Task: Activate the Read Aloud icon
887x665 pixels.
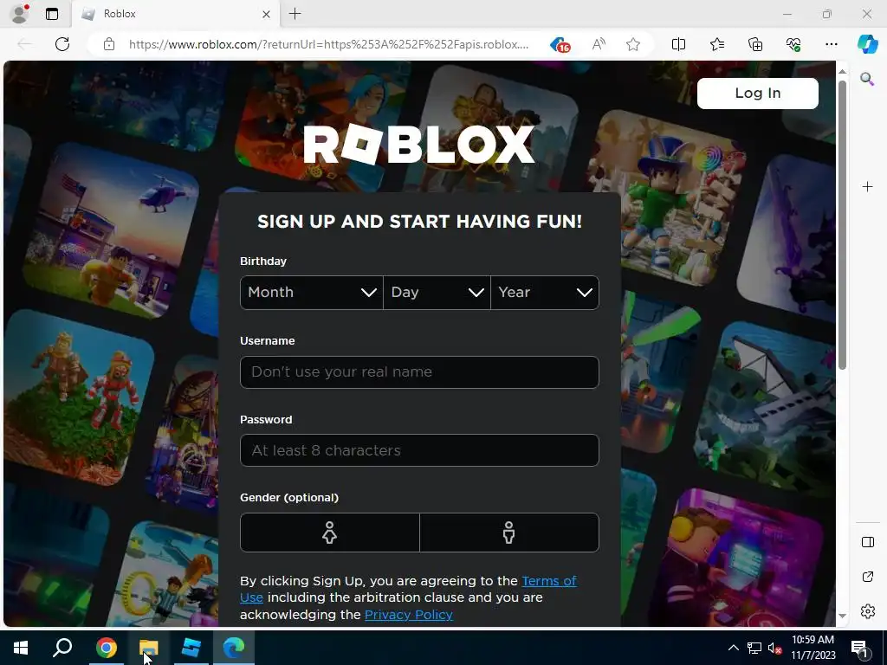Action: point(599,44)
